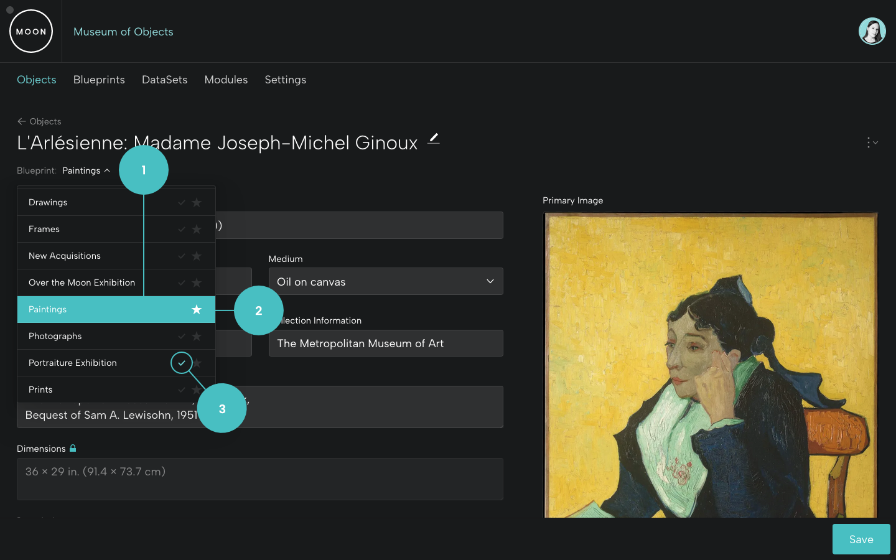The width and height of the screenshot is (896, 560).
Task: Click the back arrow next to Objects
Action: [x=22, y=121]
